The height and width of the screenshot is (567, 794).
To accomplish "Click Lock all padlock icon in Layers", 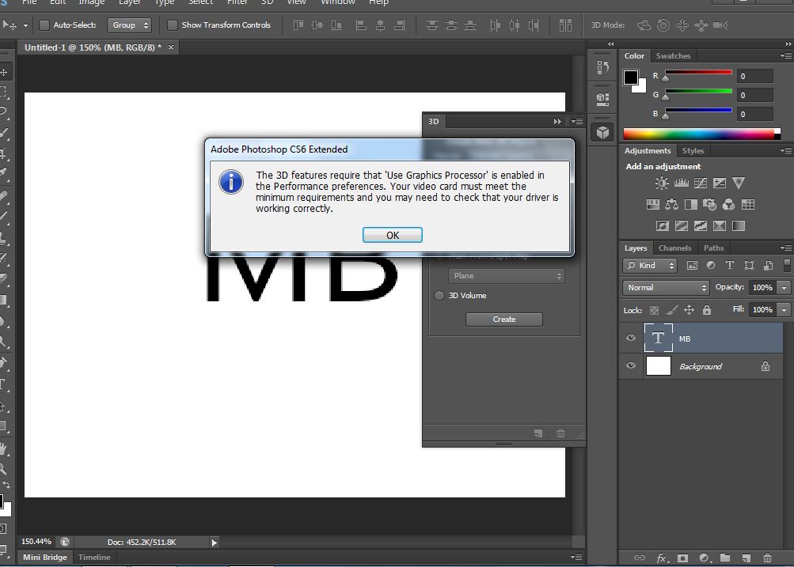I will (x=707, y=310).
